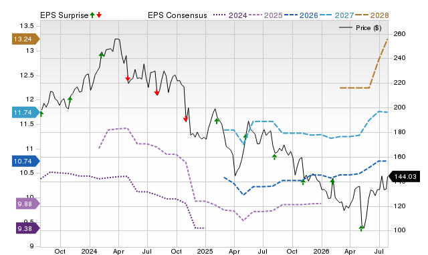Screen dimensions: 428x255
Task: Click the green surprise arrow just after 2026
Action: click(x=332, y=181)
